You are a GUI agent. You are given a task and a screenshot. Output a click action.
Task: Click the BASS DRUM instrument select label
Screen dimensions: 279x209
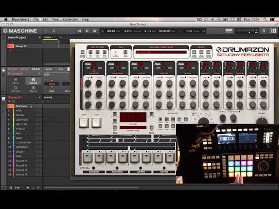(94, 172)
